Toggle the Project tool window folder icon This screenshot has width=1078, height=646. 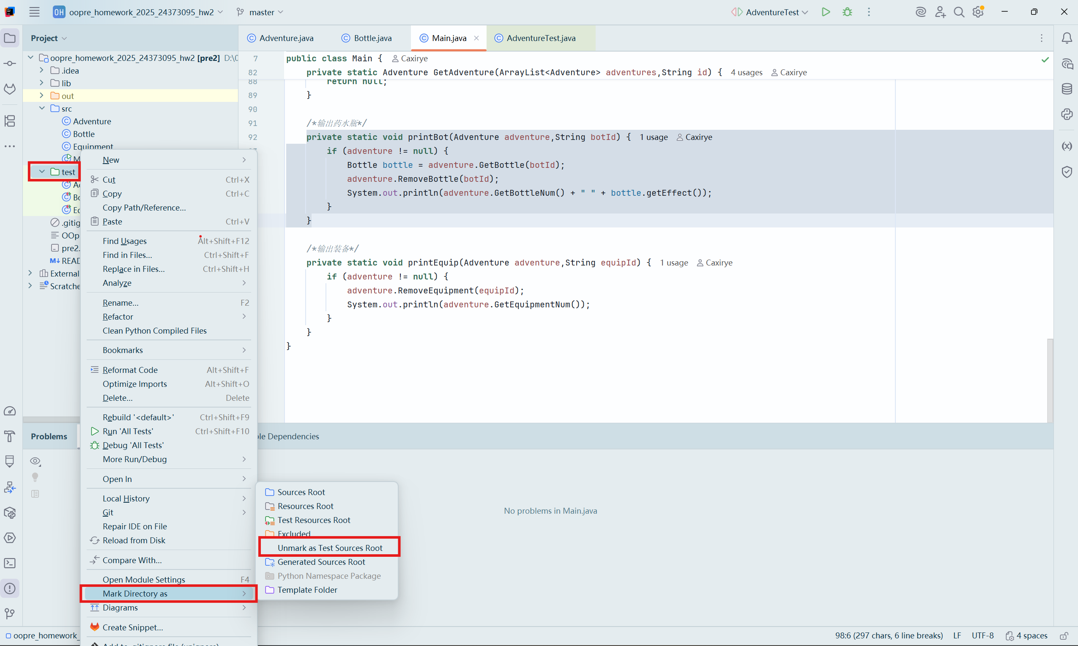(10, 38)
